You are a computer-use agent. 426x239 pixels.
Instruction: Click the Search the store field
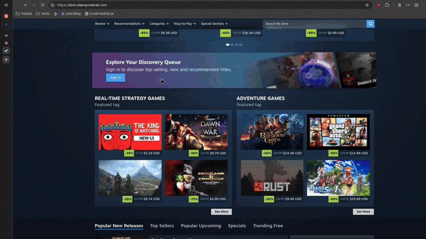click(x=314, y=24)
